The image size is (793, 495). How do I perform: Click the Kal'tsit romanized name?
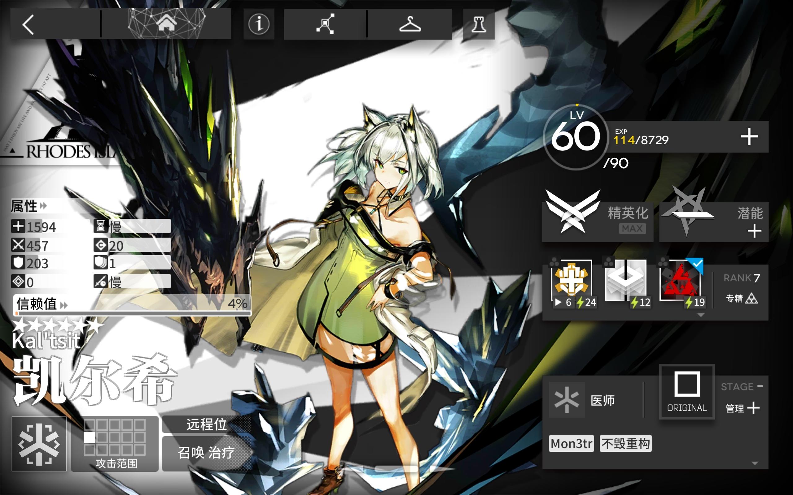pyautogui.click(x=46, y=341)
